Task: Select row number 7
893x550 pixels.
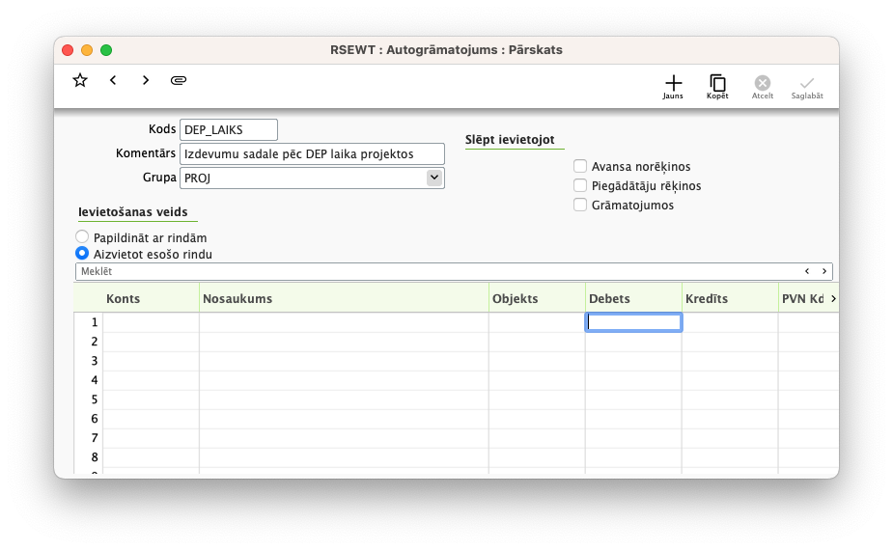Action: (89, 438)
